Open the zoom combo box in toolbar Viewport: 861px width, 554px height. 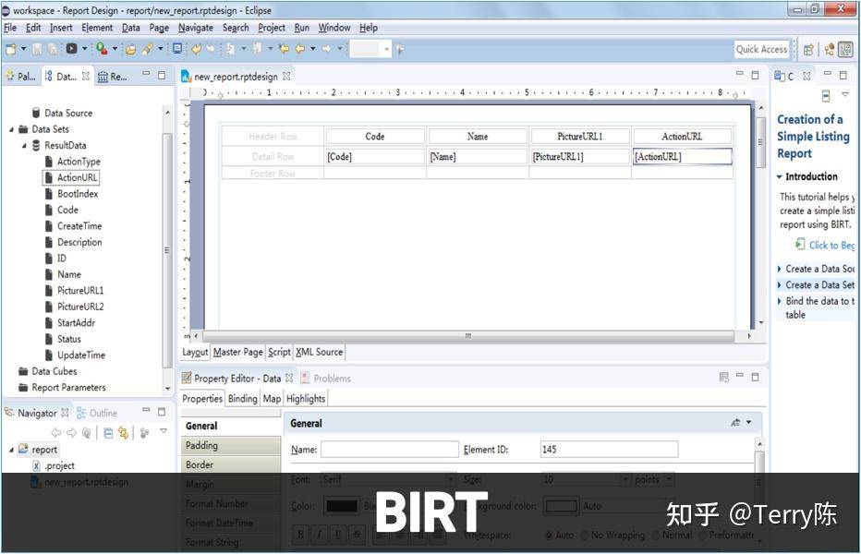click(x=370, y=50)
